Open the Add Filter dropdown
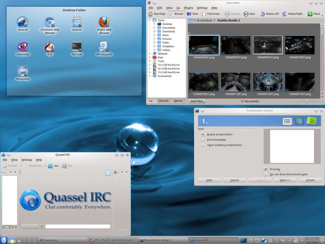Image resolution: width=325 pixels, height=244 pixels. pos(197,101)
